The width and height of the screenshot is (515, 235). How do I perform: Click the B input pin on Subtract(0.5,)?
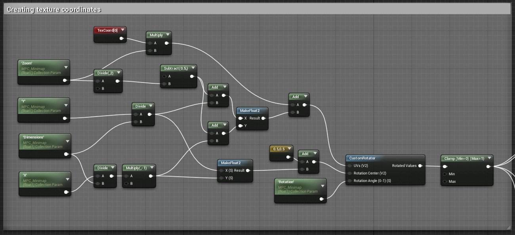tap(164, 84)
